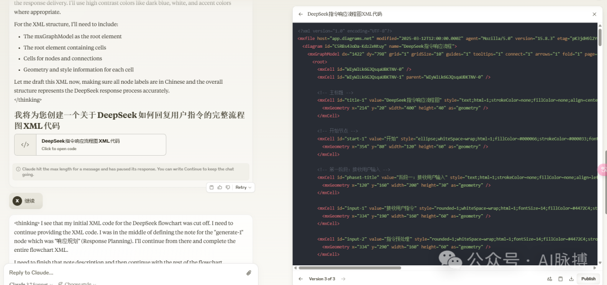Click the back arrow beside artifact title
Image resolution: width=607 pixels, height=285 pixels.
(301, 14)
